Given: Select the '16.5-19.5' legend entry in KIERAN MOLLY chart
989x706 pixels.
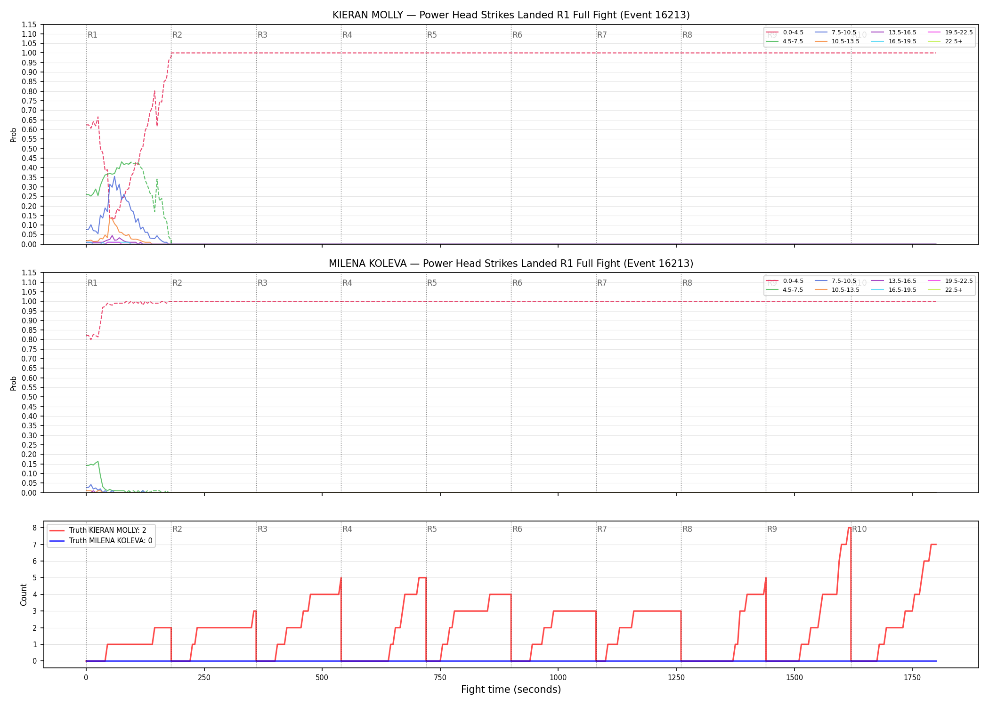Looking at the screenshot, I should tap(894, 41).
